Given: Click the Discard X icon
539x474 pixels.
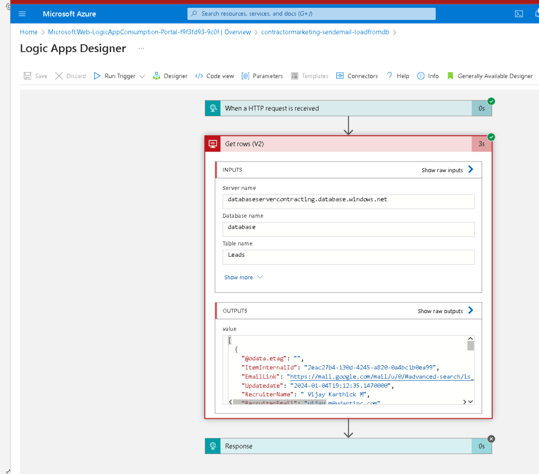Looking at the screenshot, I should click(x=59, y=76).
